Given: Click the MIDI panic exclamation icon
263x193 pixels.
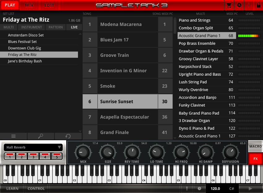Looking at the screenshot, I should pos(187,189).
